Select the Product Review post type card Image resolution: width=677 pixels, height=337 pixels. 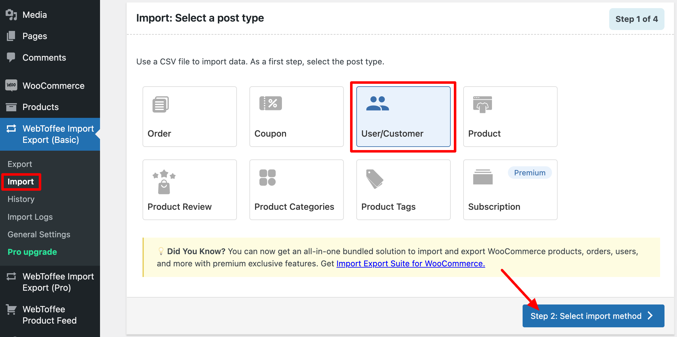click(x=190, y=190)
